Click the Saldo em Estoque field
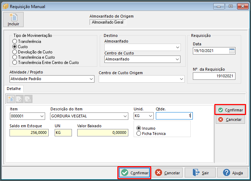Viewport: 251px width, 181px height. coord(29,132)
